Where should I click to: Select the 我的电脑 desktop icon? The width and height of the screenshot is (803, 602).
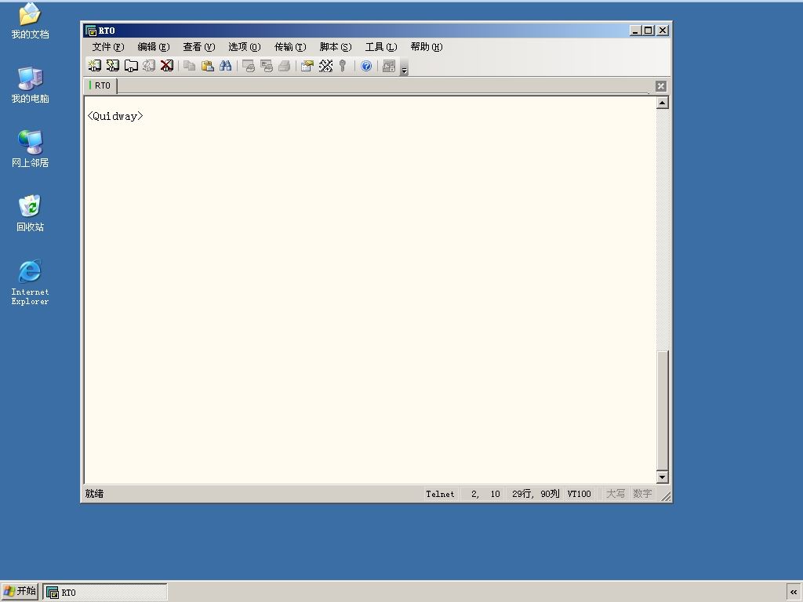pyautogui.click(x=31, y=85)
